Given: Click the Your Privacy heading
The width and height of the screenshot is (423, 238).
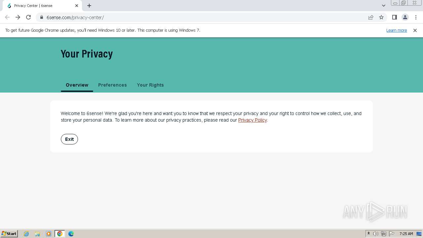Looking at the screenshot, I should tap(87, 54).
